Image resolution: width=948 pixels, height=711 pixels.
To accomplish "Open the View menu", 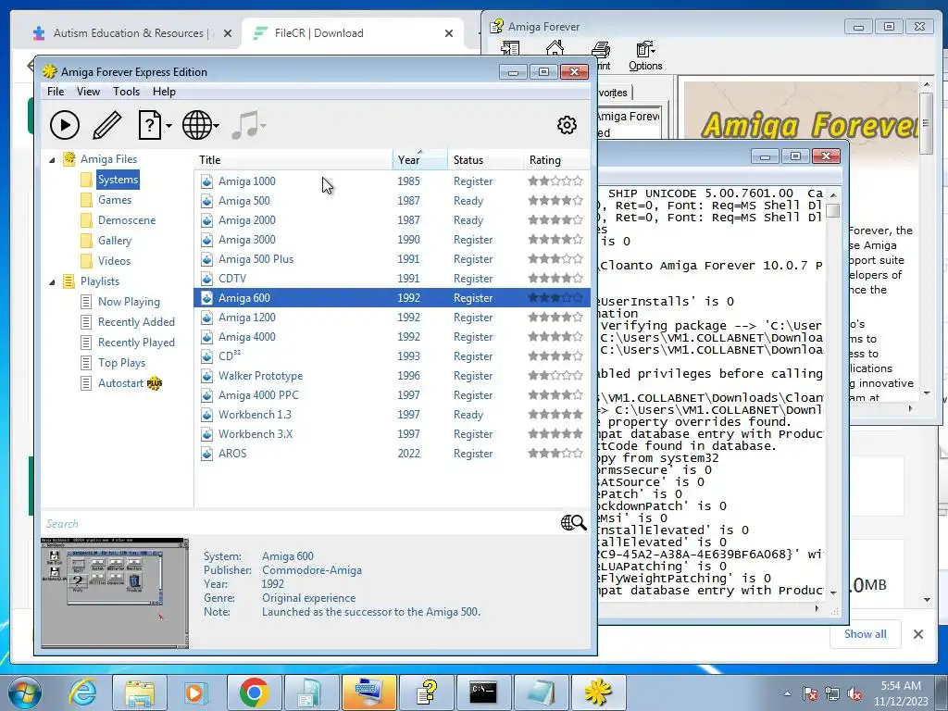I will pos(88,92).
